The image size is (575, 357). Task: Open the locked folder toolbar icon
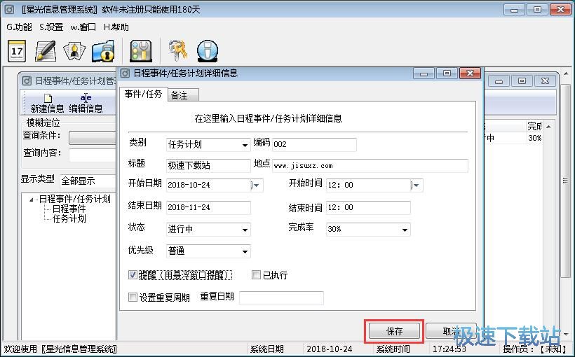point(103,51)
